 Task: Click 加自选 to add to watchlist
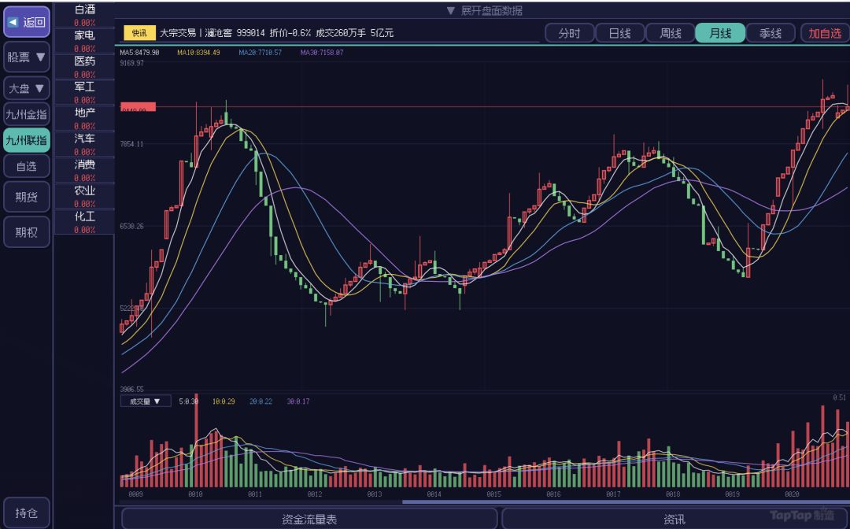click(825, 33)
